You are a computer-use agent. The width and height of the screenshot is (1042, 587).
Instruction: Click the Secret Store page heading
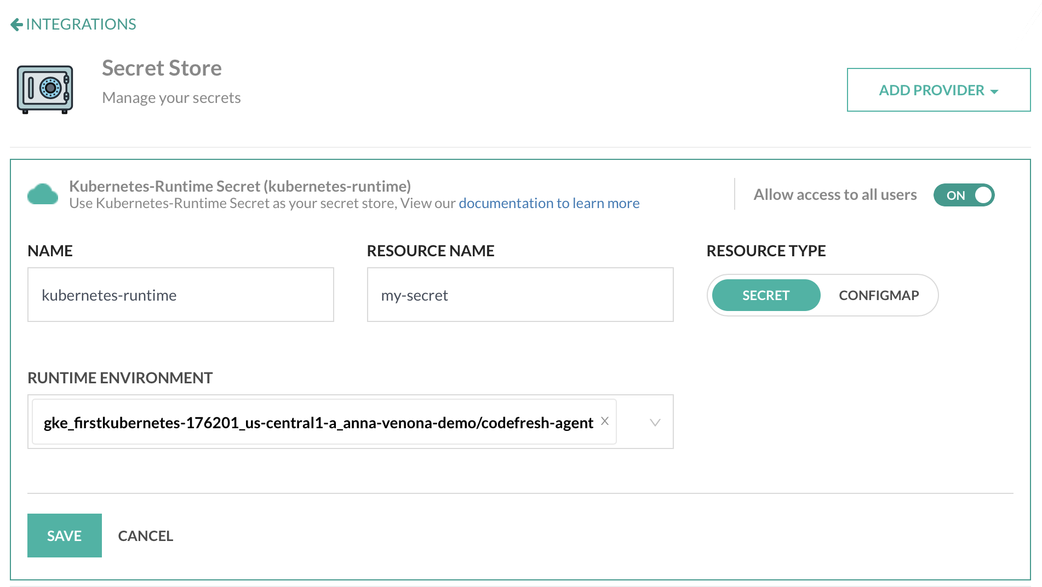162,68
